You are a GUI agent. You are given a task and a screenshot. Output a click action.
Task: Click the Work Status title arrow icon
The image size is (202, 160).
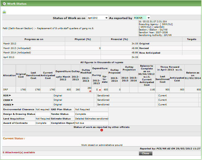click(x=4, y=4)
